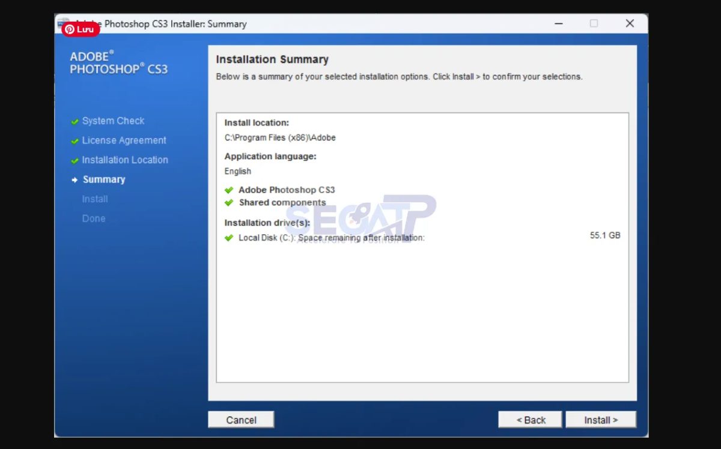Click the white arrow next to Summary
Image resolution: width=721 pixels, height=449 pixels.
tap(75, 180)
